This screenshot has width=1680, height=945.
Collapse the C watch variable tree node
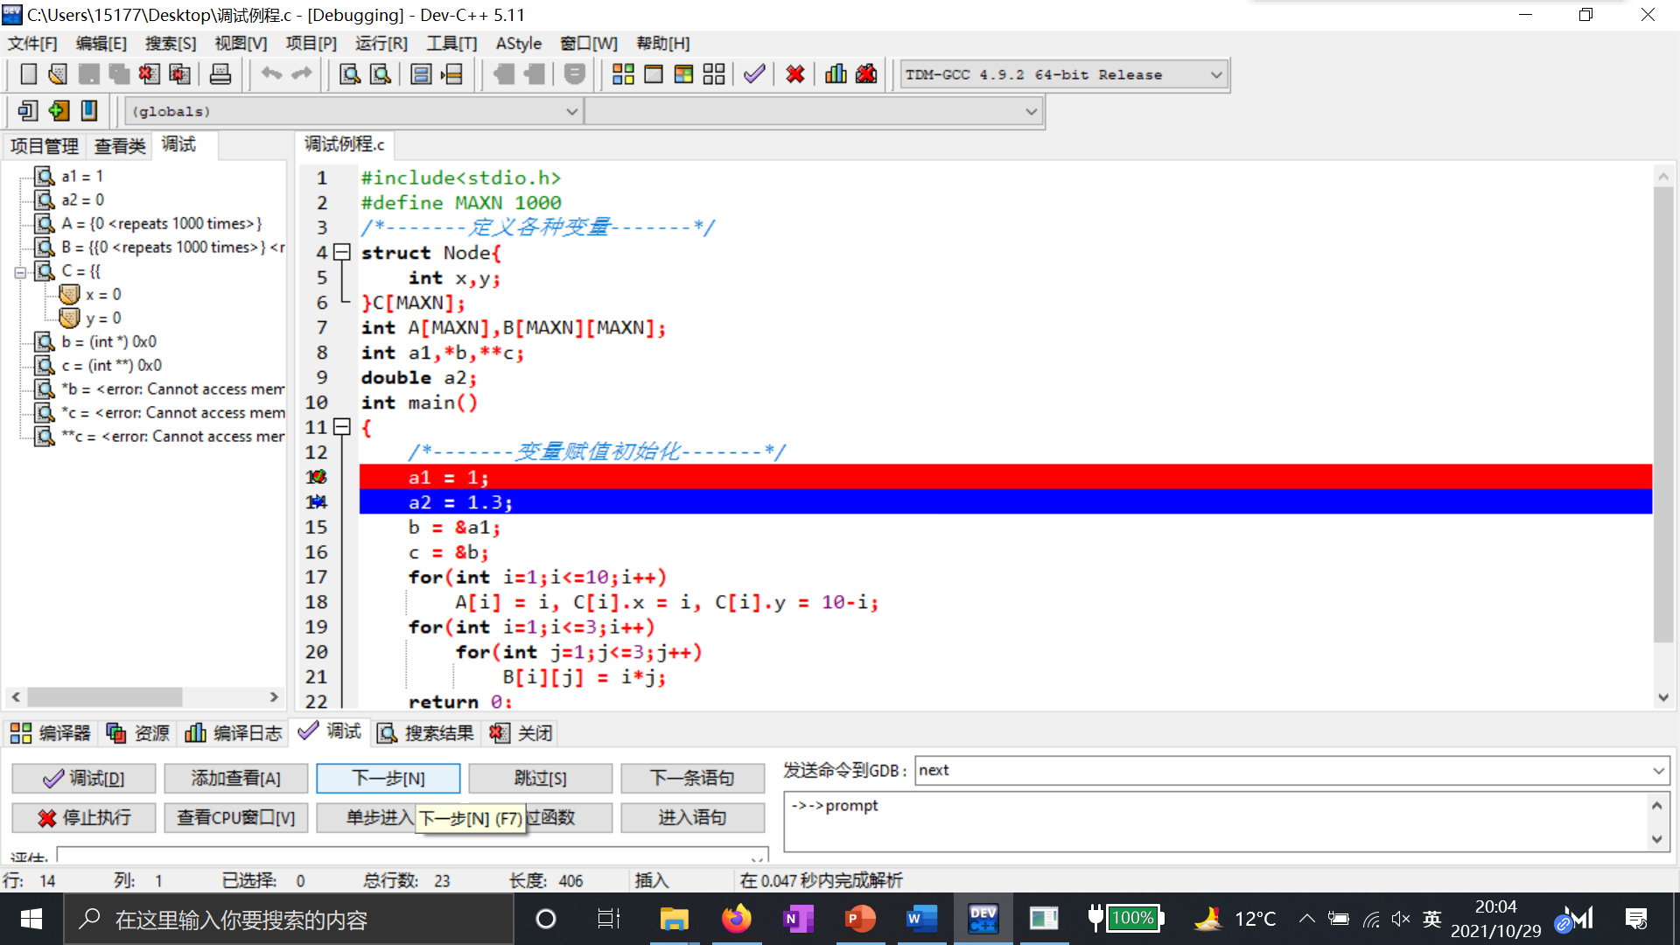20,272
